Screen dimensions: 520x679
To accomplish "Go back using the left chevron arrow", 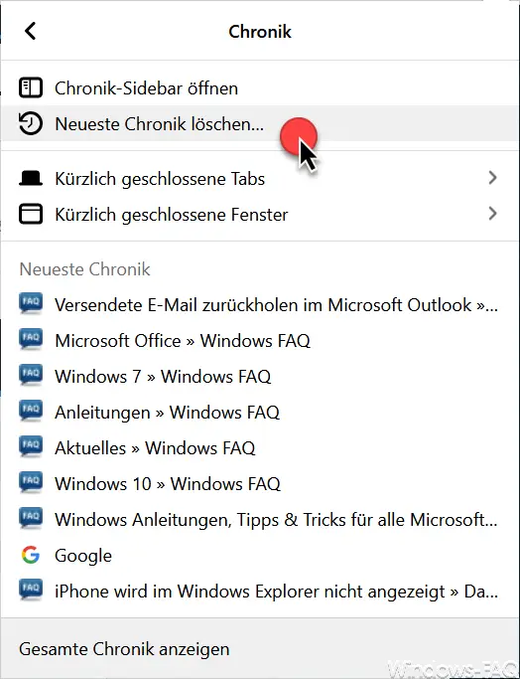I will pos(30,31).
